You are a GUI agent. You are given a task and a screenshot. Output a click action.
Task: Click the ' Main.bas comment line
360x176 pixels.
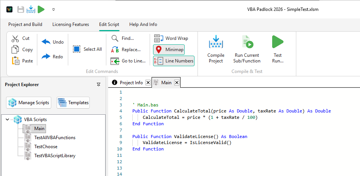(x=146, y=105)
